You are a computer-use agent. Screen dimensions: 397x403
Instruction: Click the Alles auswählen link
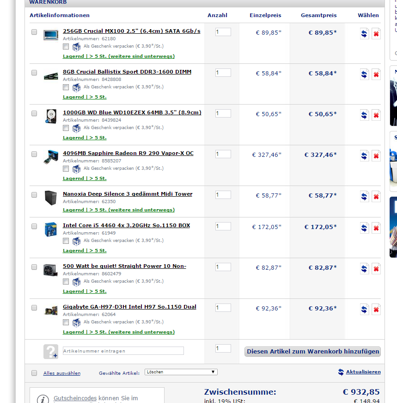62,373
